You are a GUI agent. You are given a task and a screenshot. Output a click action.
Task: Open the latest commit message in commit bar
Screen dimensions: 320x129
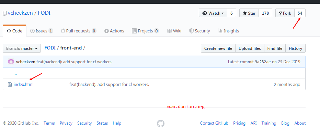pyautogui.click(x=74, y=62)
